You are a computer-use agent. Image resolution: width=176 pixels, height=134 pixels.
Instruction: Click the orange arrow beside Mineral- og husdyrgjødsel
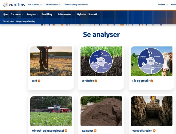[66, 131]
